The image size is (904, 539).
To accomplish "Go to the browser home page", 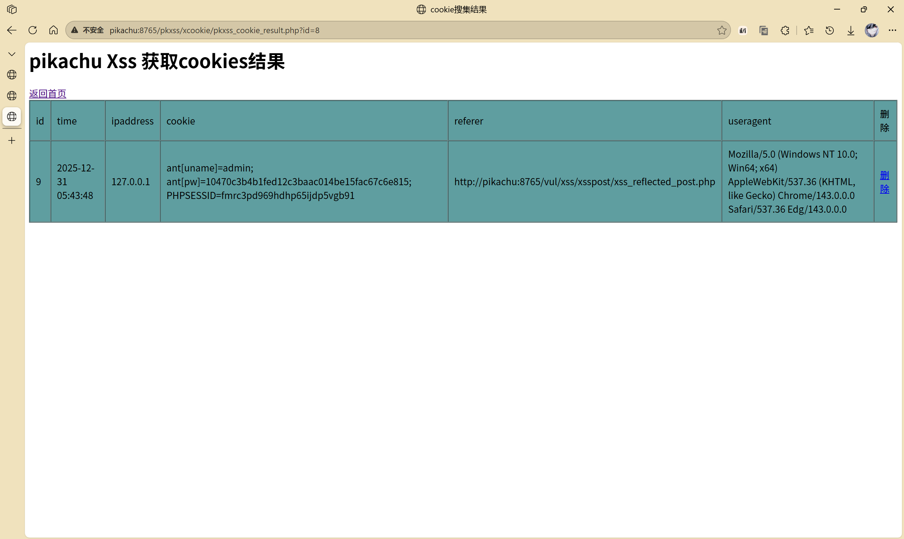I will pyautogui.click(x=53, y=30).
